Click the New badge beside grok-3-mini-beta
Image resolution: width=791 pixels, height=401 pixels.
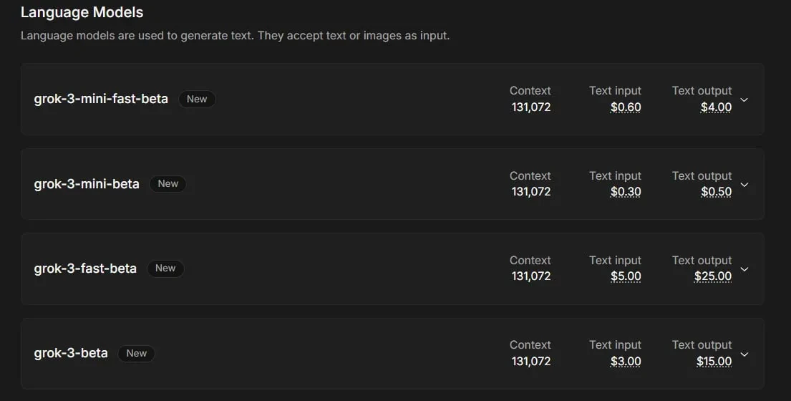tap(168, 183)
